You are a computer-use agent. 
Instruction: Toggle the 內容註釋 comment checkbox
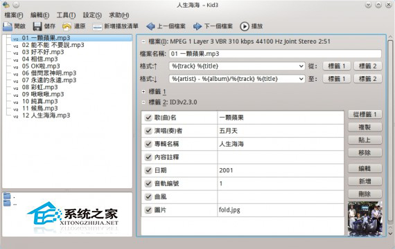[148, 157]
